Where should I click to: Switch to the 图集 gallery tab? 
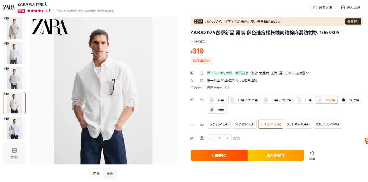[97, 174]
